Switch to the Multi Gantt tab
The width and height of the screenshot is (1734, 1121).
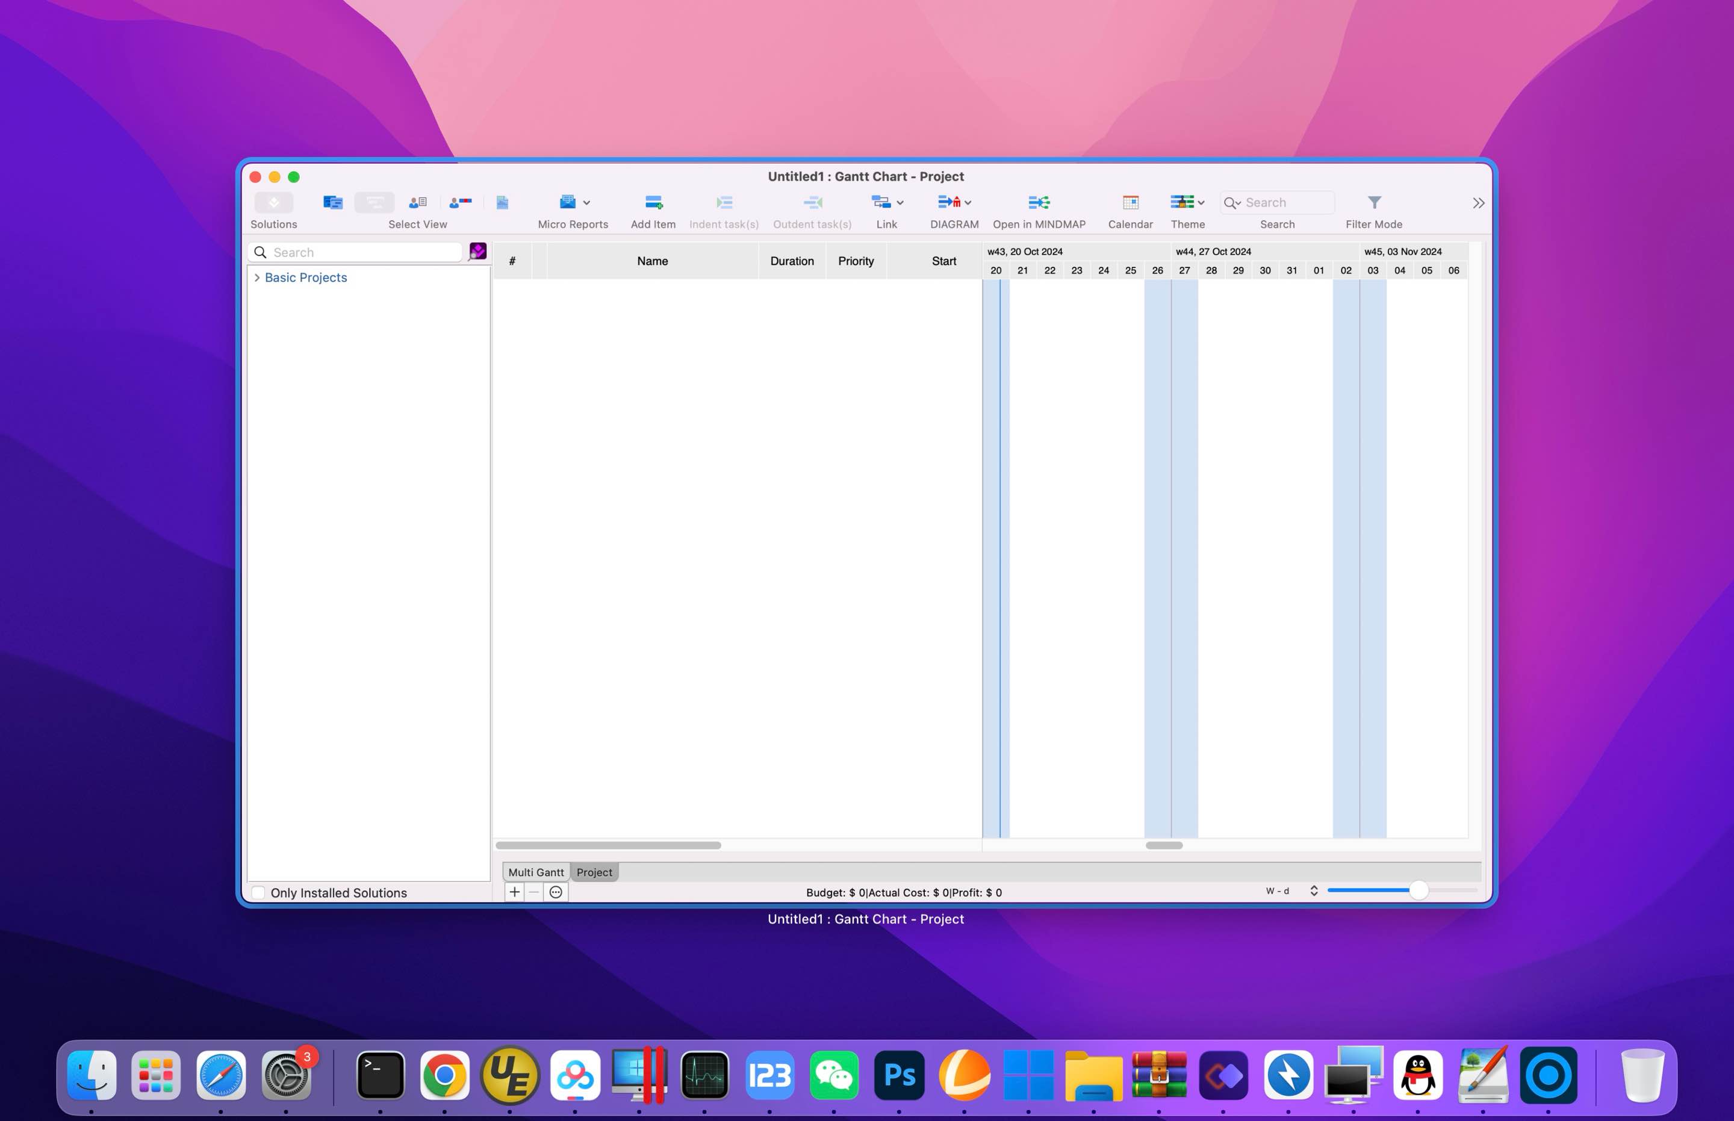[536, 872]
